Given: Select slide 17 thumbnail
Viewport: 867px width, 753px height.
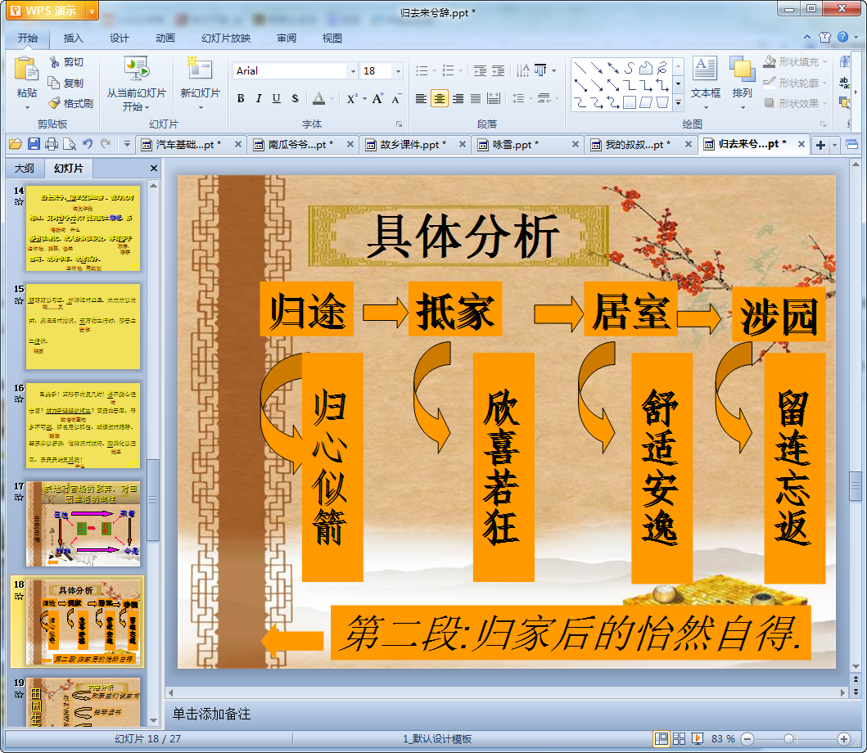Looking at the screenshot, I should click(x=83, y=524).
